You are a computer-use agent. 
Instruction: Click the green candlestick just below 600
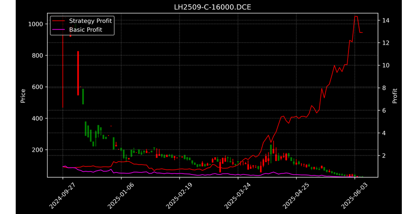point(83,97)
